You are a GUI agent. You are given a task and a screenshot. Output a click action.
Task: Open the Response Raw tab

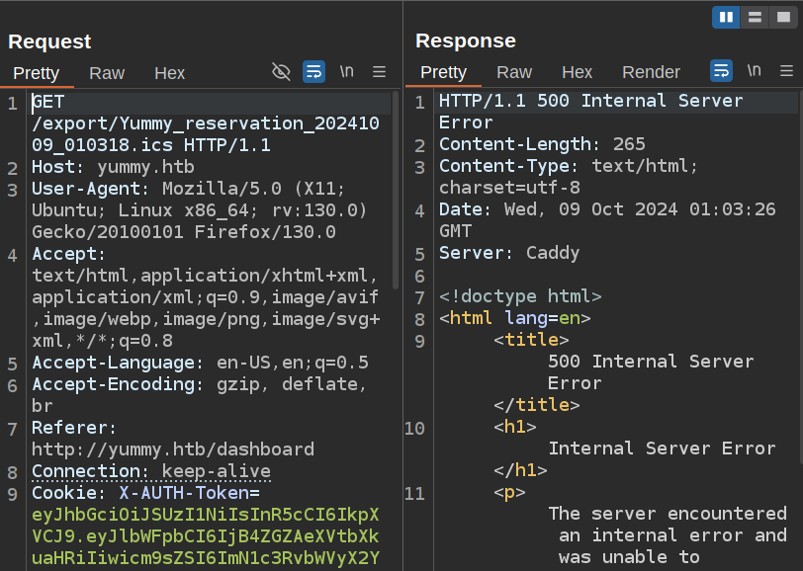(x=514, y=72)
